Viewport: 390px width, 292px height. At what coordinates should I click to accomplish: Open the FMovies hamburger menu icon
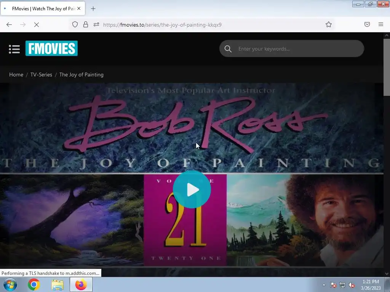click(x=14, y=49)
